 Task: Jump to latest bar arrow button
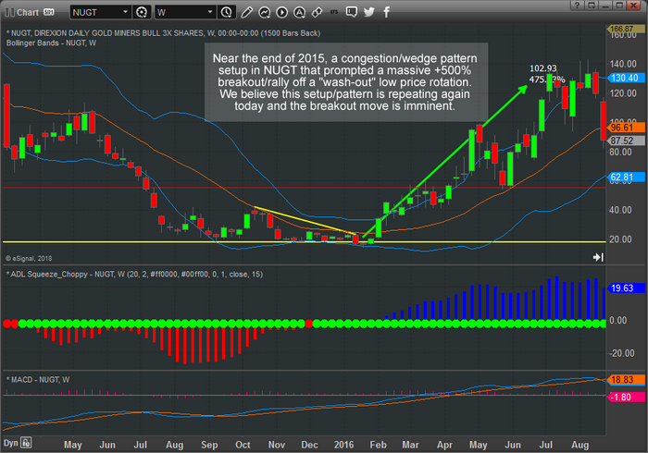coord(598,257)
